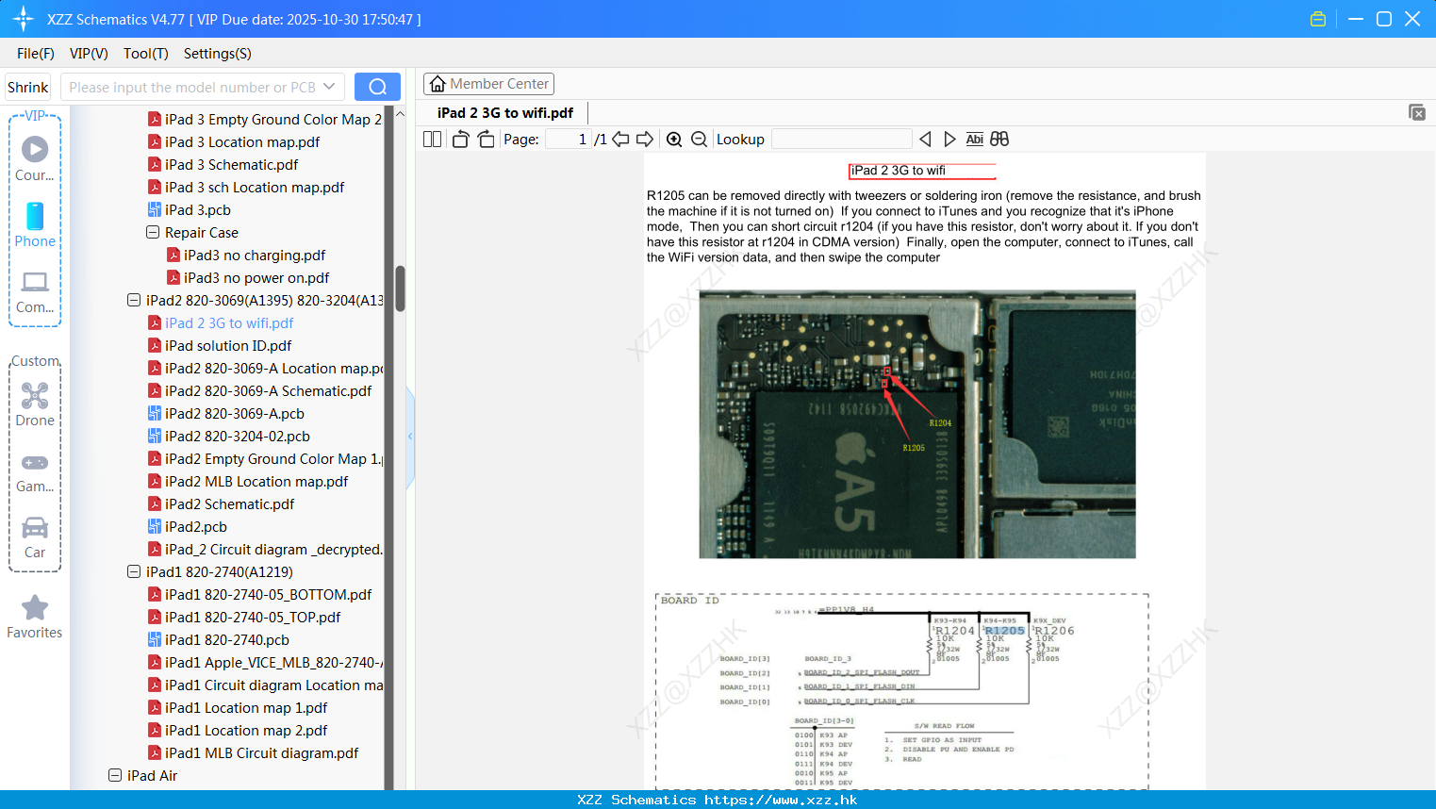The height and width of the screenshot is (809, 1436).
Task: Close the document panel at top right
Action: [1416, 112]
